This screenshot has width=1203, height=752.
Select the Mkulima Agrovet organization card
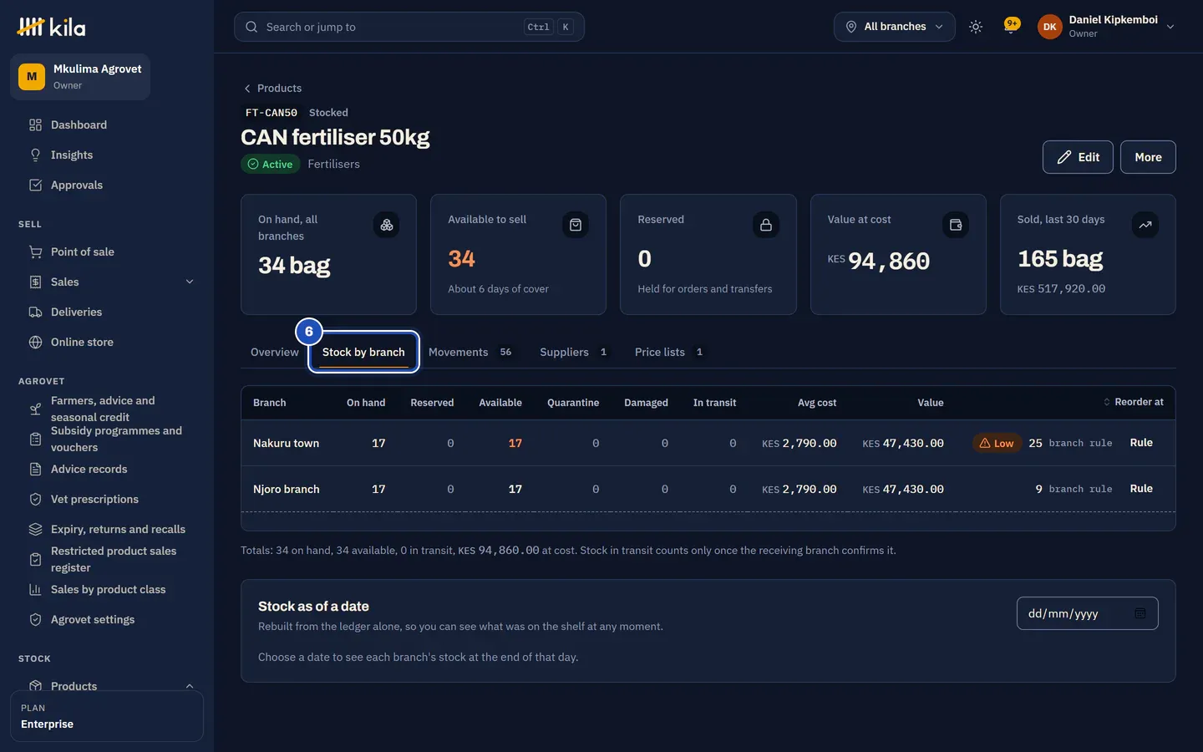pyautogui.click(x=80, y=77)
